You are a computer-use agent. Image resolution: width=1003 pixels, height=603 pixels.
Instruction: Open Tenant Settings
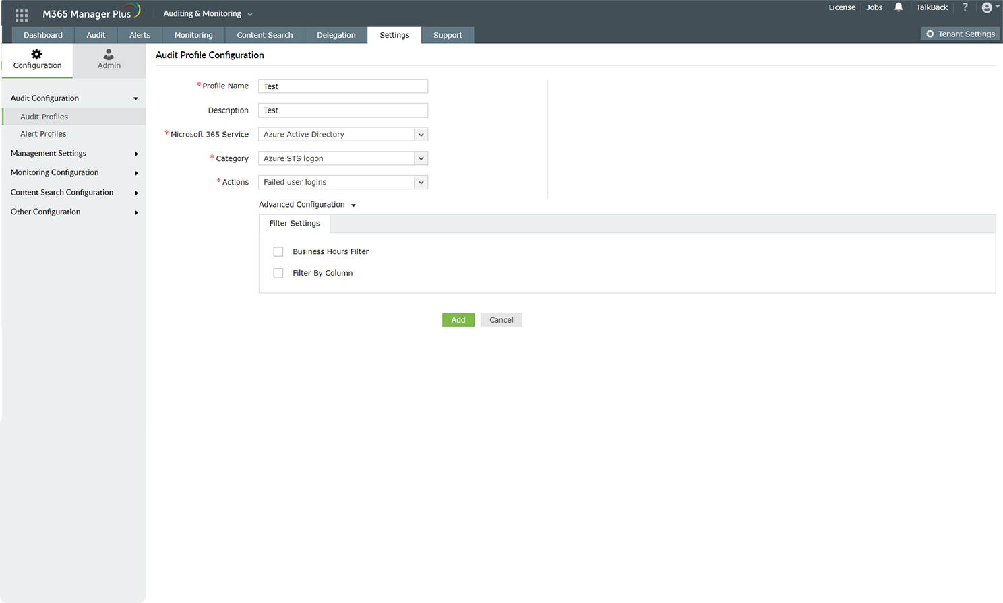coord(960,34)
